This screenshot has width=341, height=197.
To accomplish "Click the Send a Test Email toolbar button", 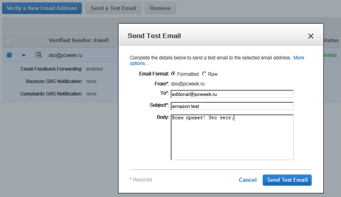I will (113, 9).
